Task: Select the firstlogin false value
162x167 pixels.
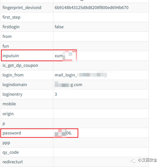Action: 59,27
